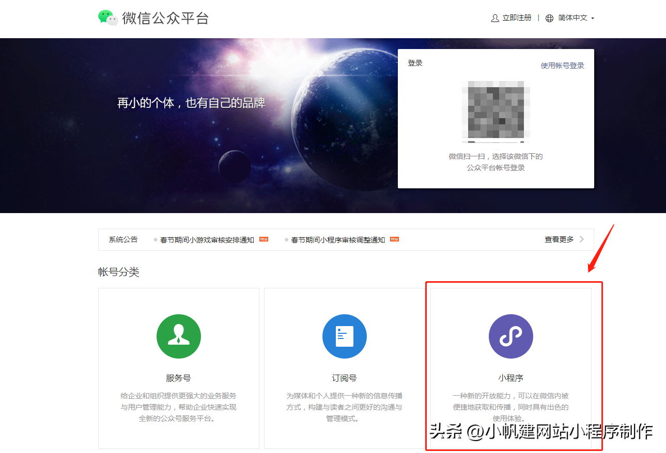Click the 服务号 description text
Image resolution: width=666 pixels, height=453 pixels.
179,407
